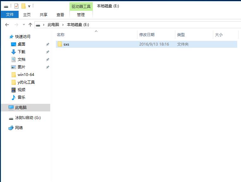Select 此电脑 in the navigation pane
The height and width of the screenshot is (182, 241).
point(21,108)
